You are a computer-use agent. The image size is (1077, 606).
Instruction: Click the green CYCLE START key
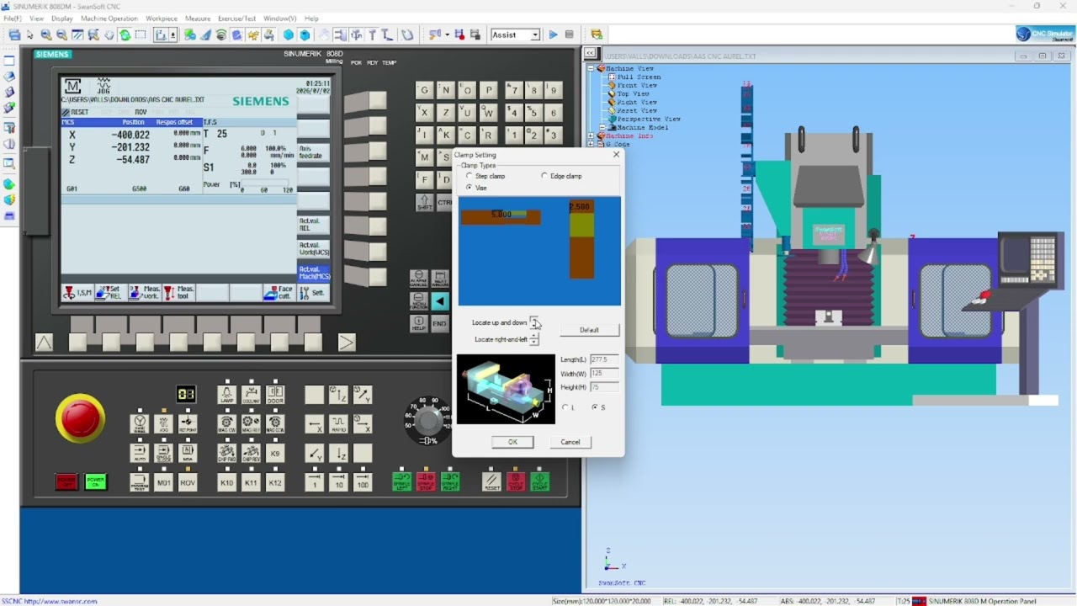coord(539,482)
